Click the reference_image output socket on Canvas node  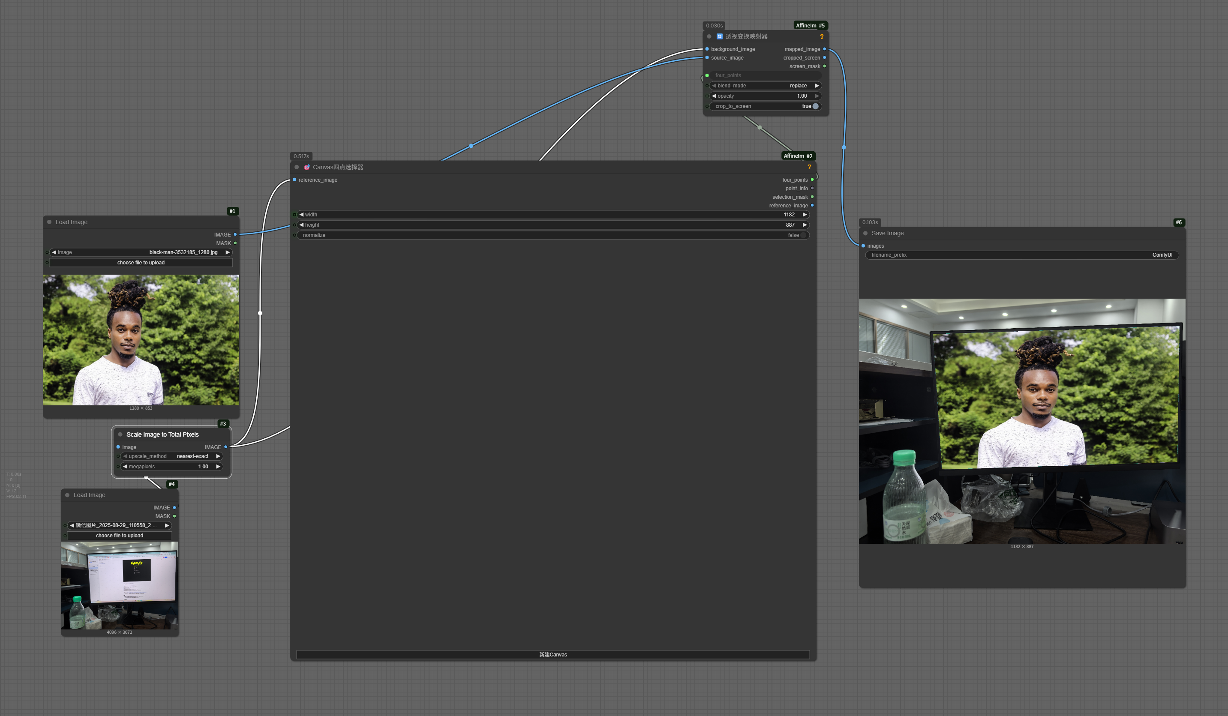(812, 206)
